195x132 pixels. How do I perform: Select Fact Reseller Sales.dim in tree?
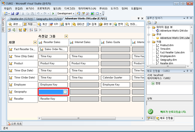click(172, 52)
